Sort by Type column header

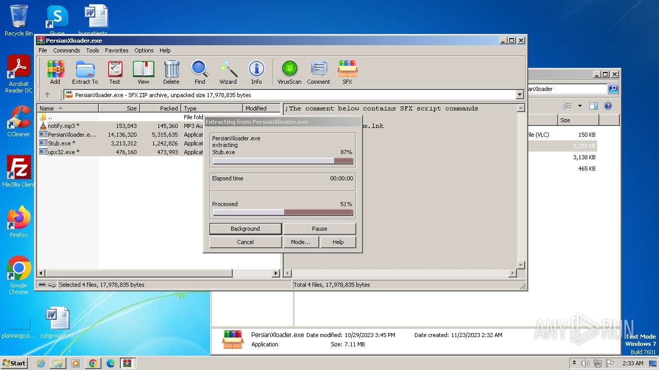[212, 108]
